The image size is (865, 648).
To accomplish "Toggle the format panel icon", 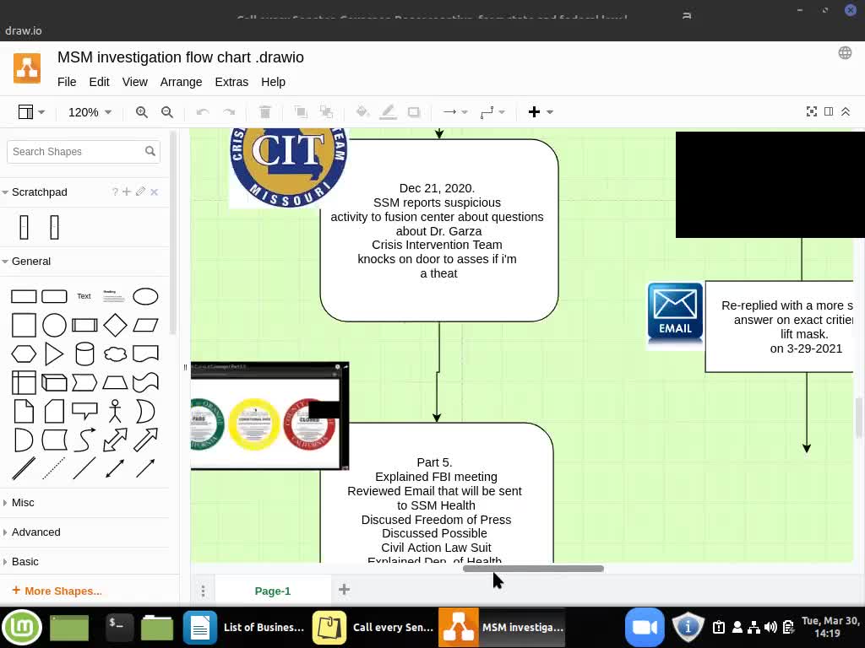I will pyautogui.click(x=829, y=112).
